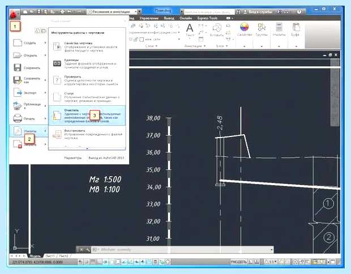
Task: Expand the Аннотации panel title
Action: 195,46
